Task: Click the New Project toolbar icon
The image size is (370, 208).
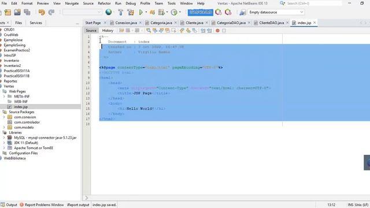Action: (x=8, y=12)
